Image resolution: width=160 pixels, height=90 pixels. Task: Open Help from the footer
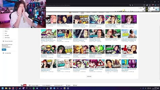(75, 85)
